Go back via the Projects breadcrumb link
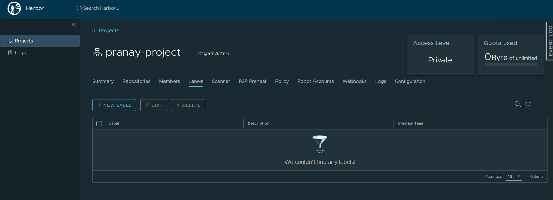The width and height of the screenshot is (553, 200). click(x=109, y=30)
